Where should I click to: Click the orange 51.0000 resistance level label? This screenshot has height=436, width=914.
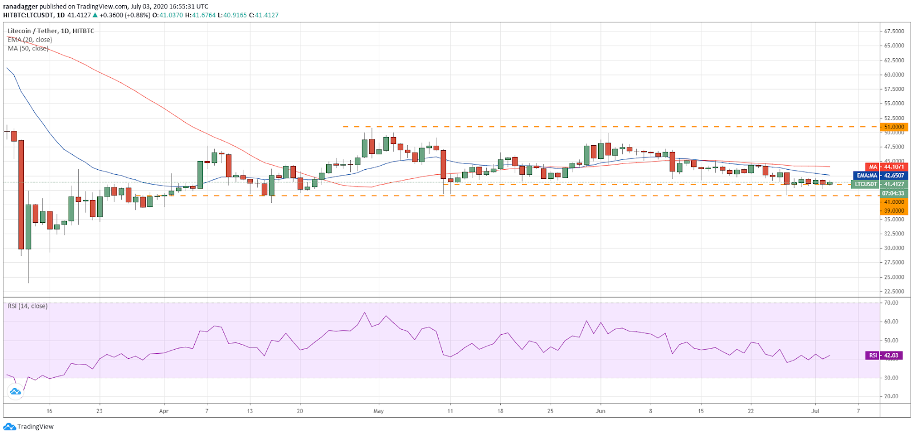[x=893, y=127]
